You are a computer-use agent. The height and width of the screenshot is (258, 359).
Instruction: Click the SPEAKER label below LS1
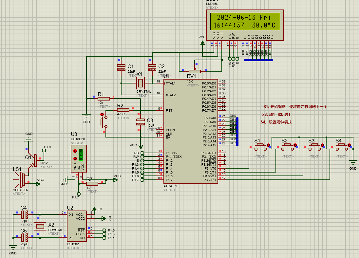point(21,190)
